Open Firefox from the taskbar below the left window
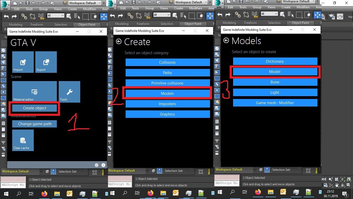This screenshot has width=353, height=199. tap(44, 193)
